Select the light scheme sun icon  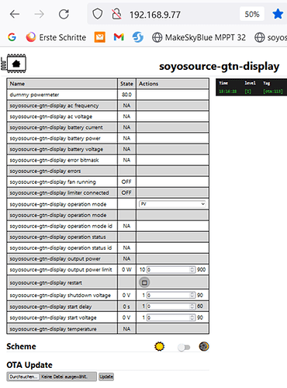click(159, 346)
